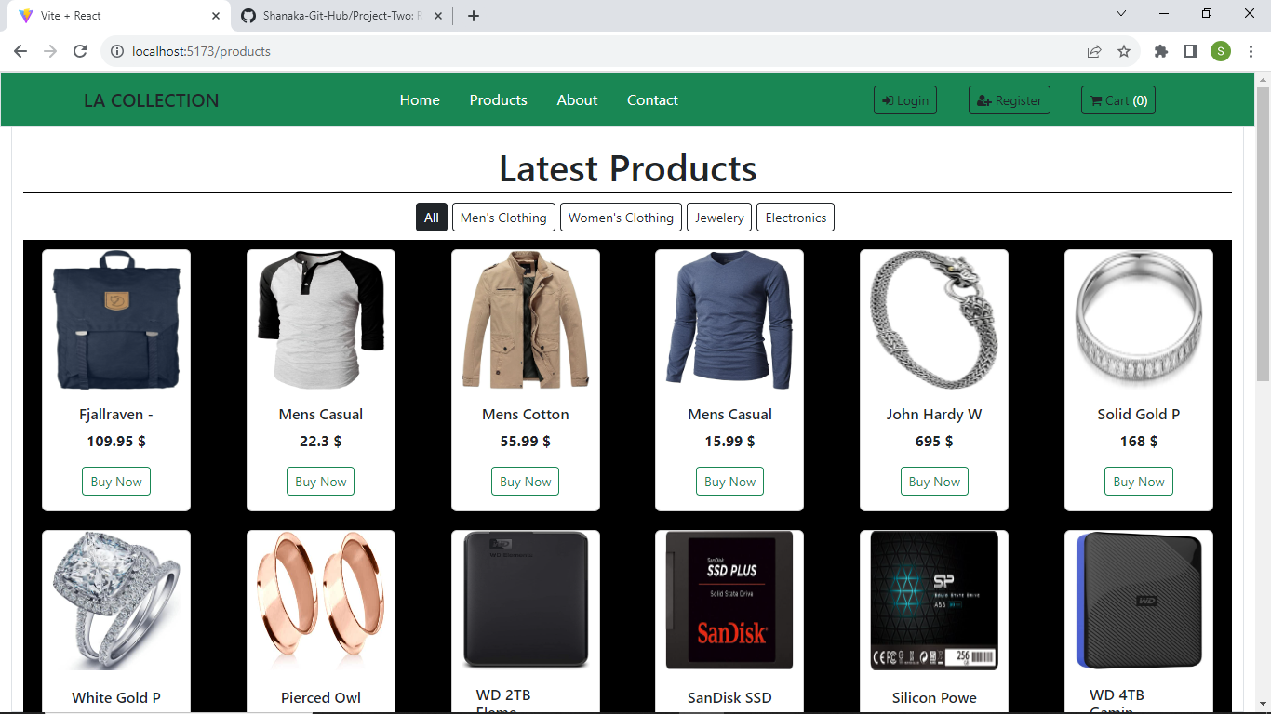The width and height of the screenshot is (1271, 714).
Task: Open the Contact page from the navbar
Action: (x=652, y=99)
